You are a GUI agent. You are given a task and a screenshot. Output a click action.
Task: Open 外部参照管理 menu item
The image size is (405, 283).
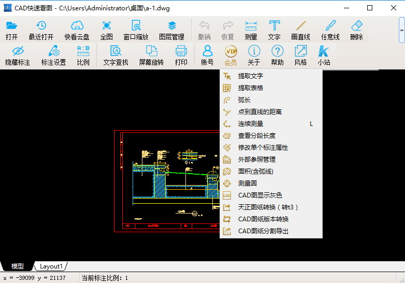[x=271, y=160]
